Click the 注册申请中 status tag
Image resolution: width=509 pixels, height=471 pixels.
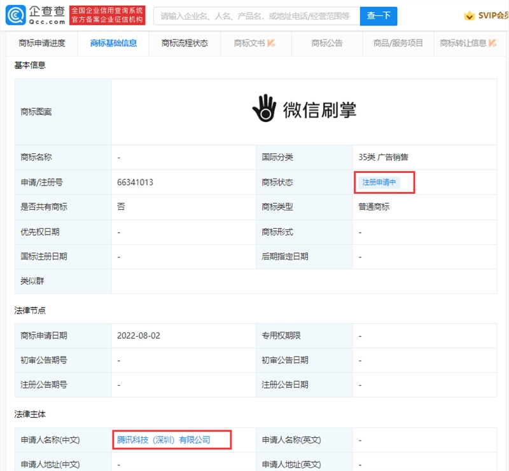(379, 182)
